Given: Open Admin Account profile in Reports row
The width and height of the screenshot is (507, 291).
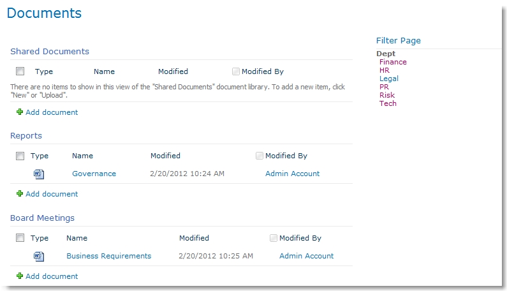Looking at the screenshot, I should pyautogui.click(x=292, y=174).
